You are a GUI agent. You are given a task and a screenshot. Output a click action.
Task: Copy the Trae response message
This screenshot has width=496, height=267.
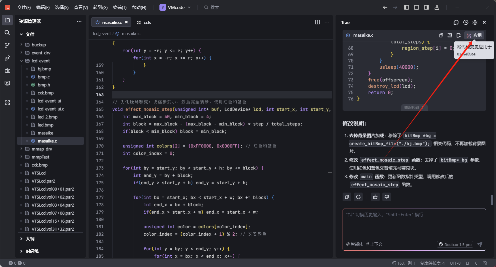click(347, 197)
